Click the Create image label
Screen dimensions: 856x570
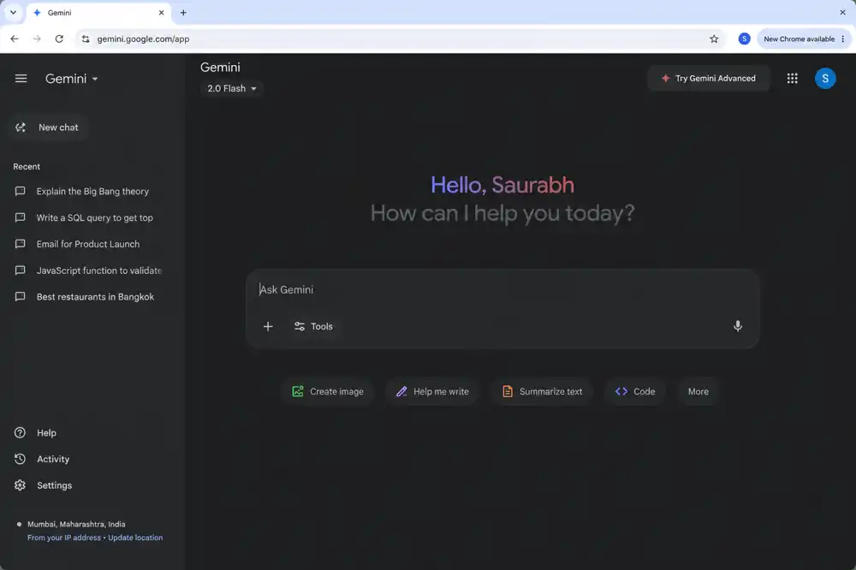[336, 391]
